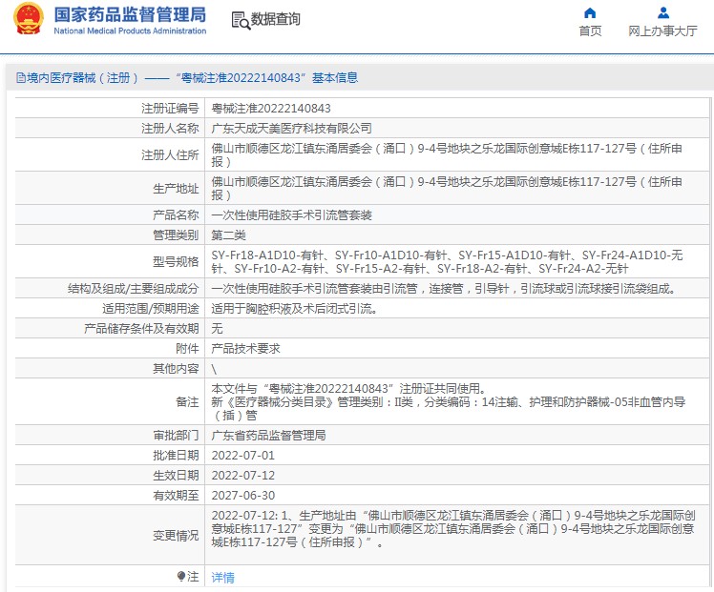Select 适用于胸腔积液及术后闭式引流 text

[294, 309]
